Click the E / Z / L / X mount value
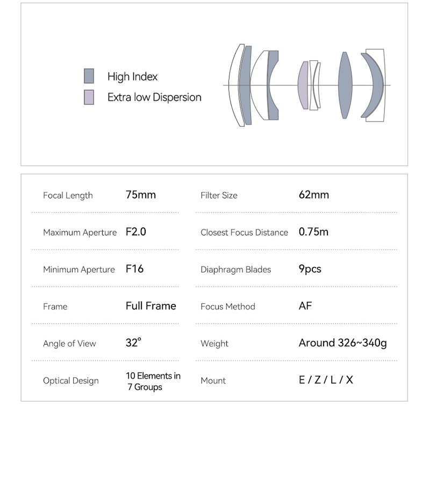 point(326,380)
